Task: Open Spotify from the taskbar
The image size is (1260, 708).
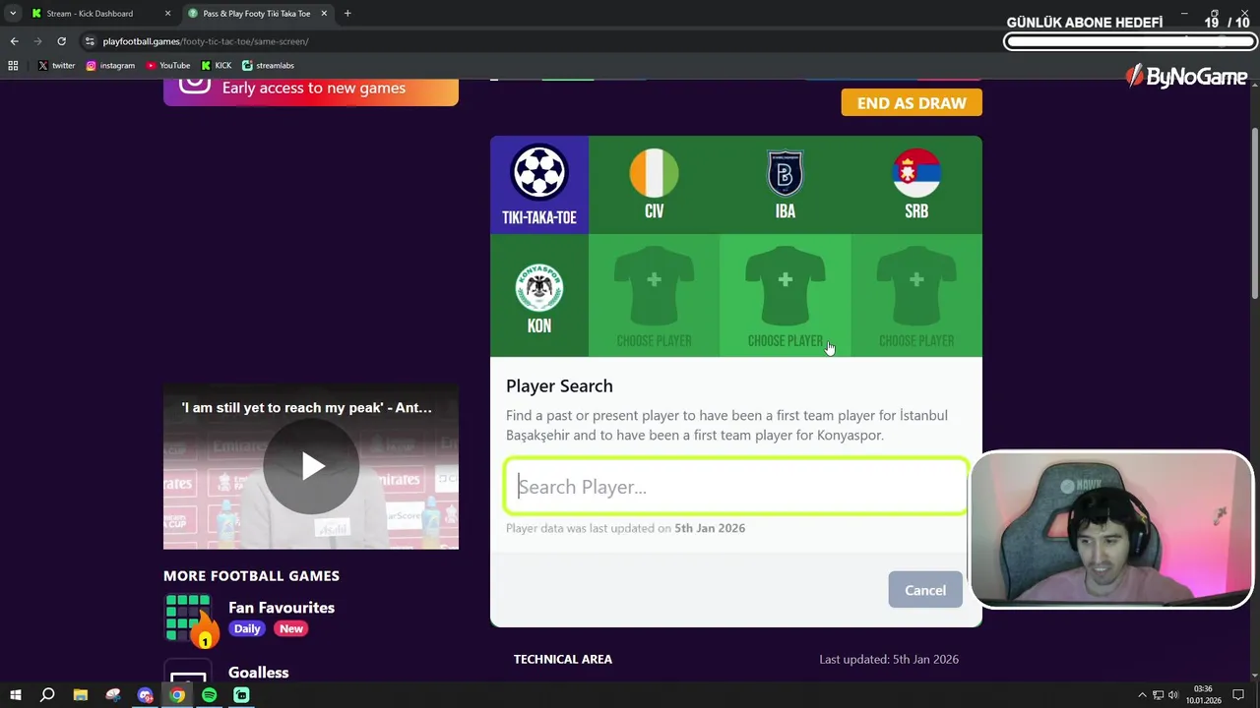Action: click(210, 695)
